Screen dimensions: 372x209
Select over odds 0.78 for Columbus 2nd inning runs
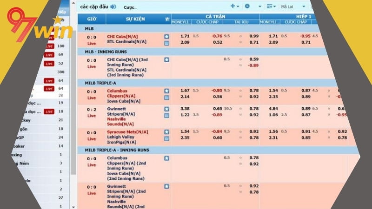pos(254,157)
